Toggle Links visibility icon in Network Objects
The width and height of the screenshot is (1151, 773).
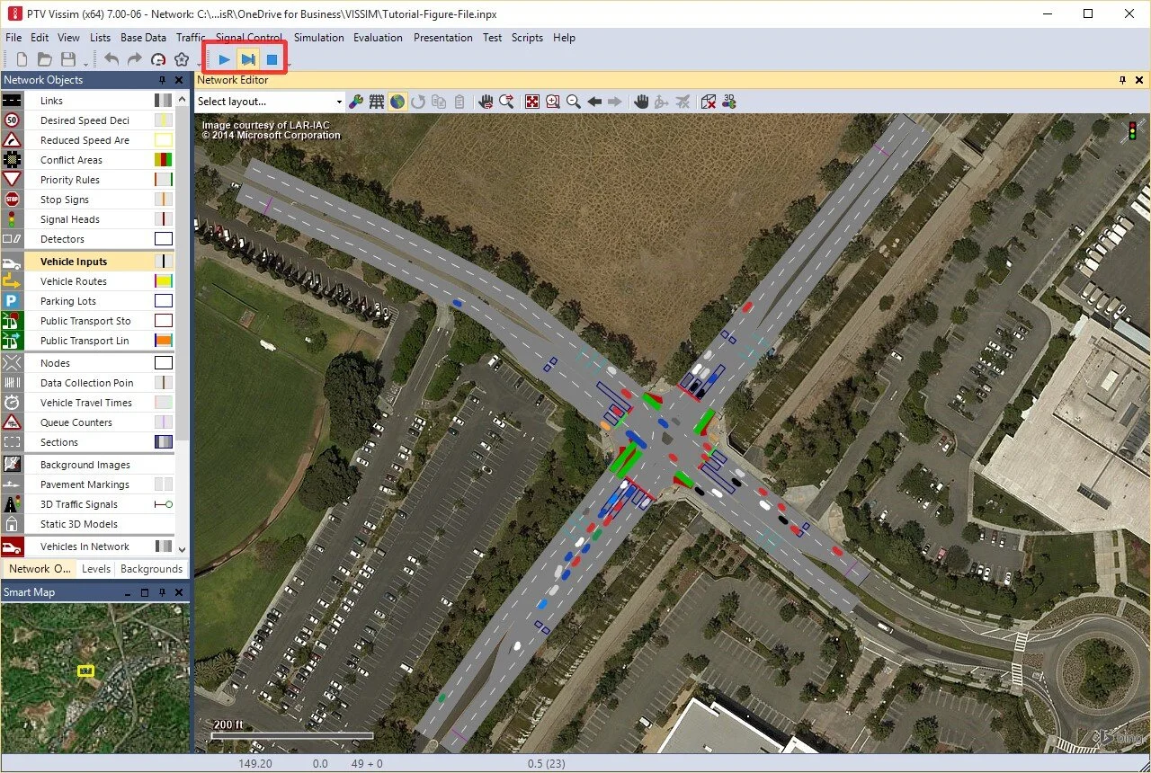tap(12, 101)
